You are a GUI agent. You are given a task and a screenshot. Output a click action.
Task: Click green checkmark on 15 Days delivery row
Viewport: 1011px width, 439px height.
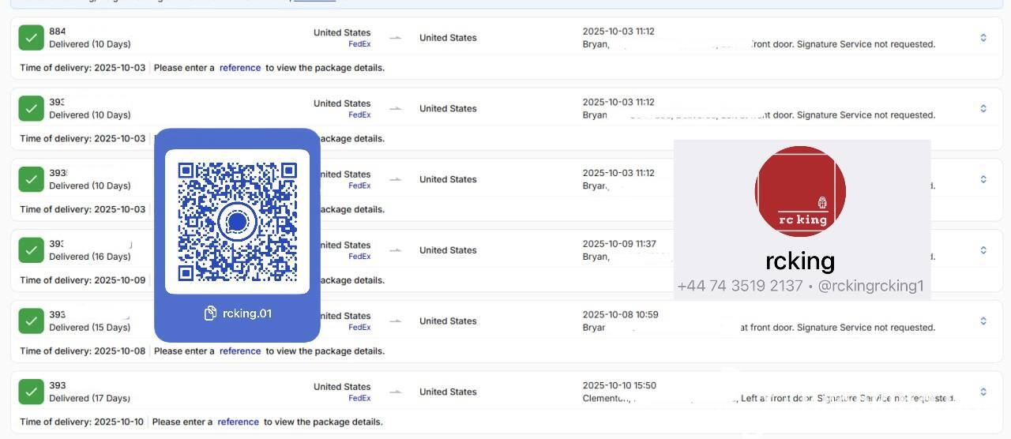(x=31, y=321)
